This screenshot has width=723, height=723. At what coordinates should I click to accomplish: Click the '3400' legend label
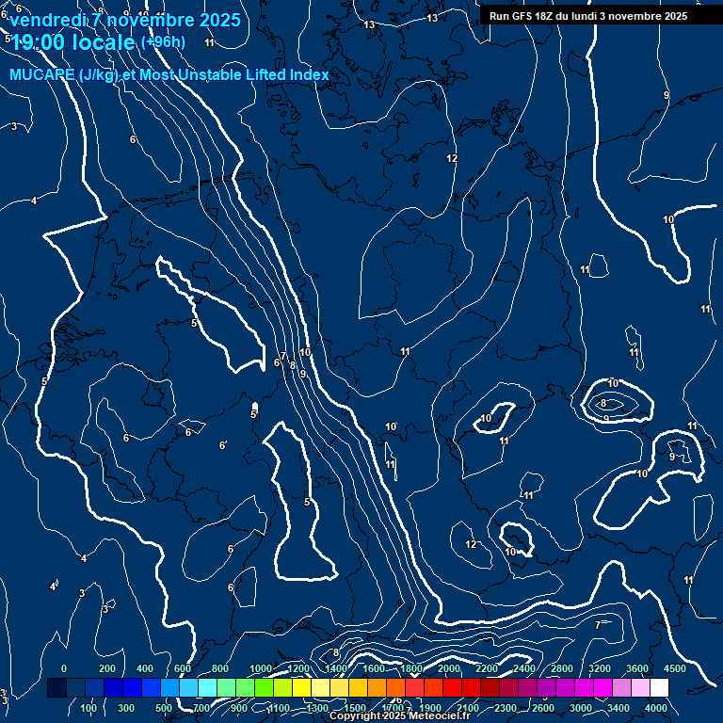point(619,708)
